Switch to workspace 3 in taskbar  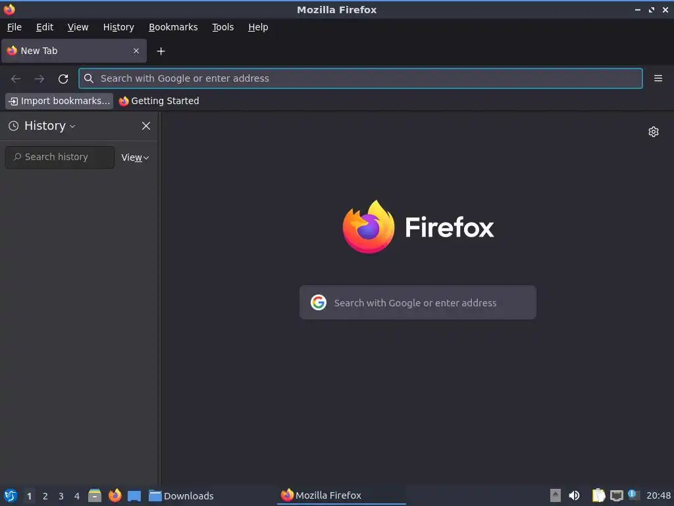[x=61, y=496]
